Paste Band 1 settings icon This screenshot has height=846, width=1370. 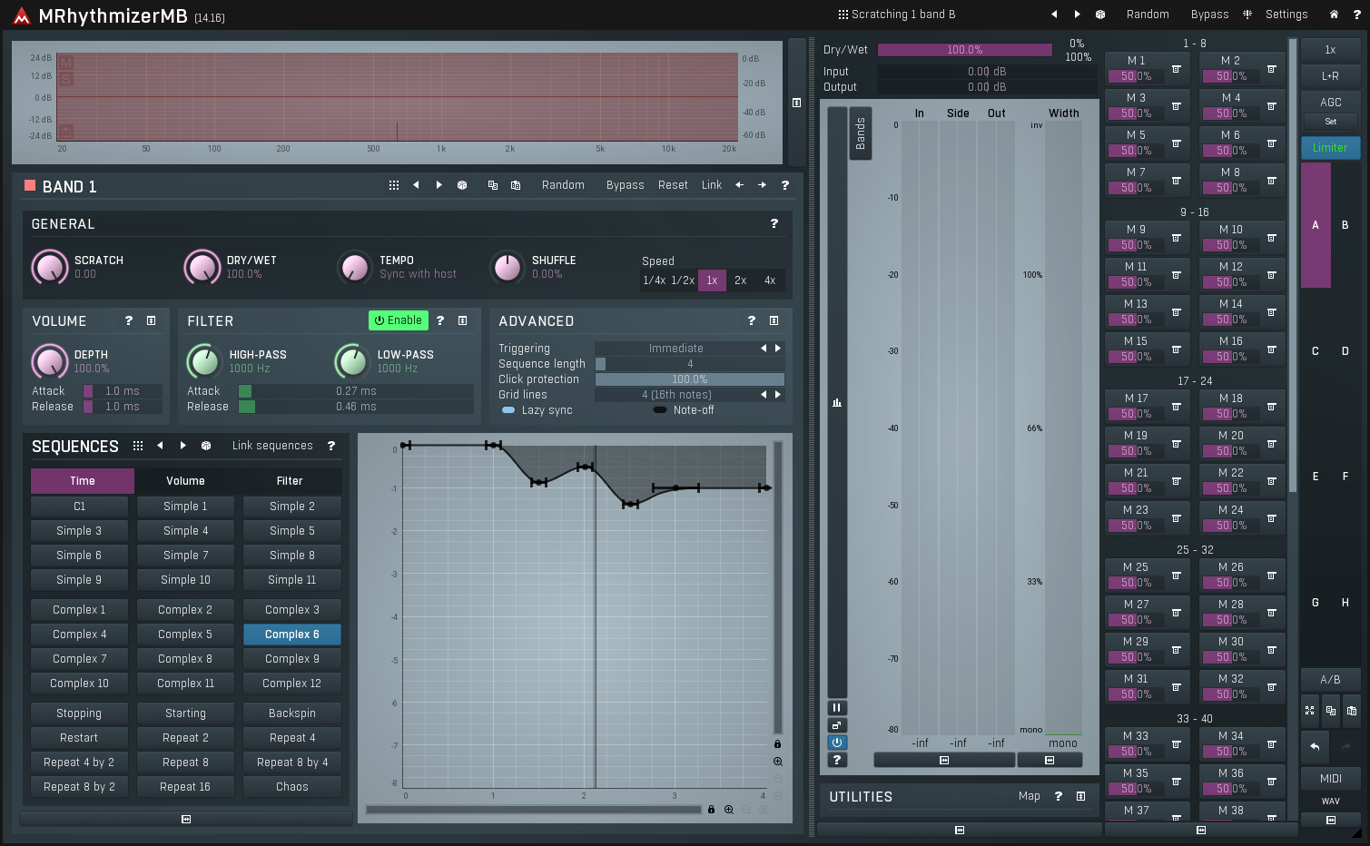coord(515,185)
